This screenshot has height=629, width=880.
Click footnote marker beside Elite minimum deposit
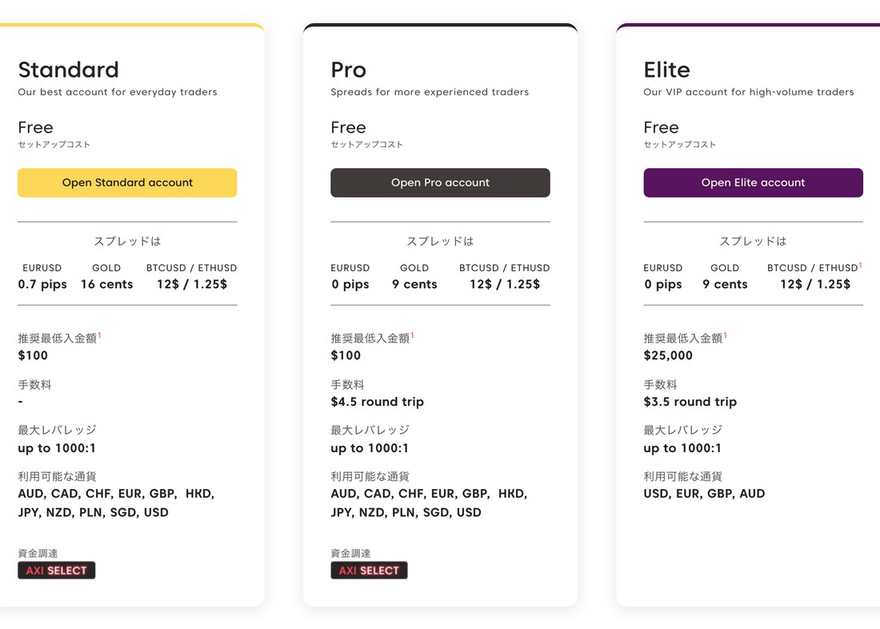tap(725, 335)
